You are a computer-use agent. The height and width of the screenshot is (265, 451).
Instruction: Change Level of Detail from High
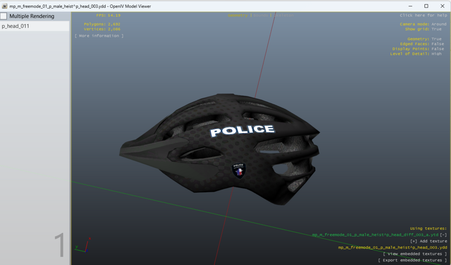(436, 54)
